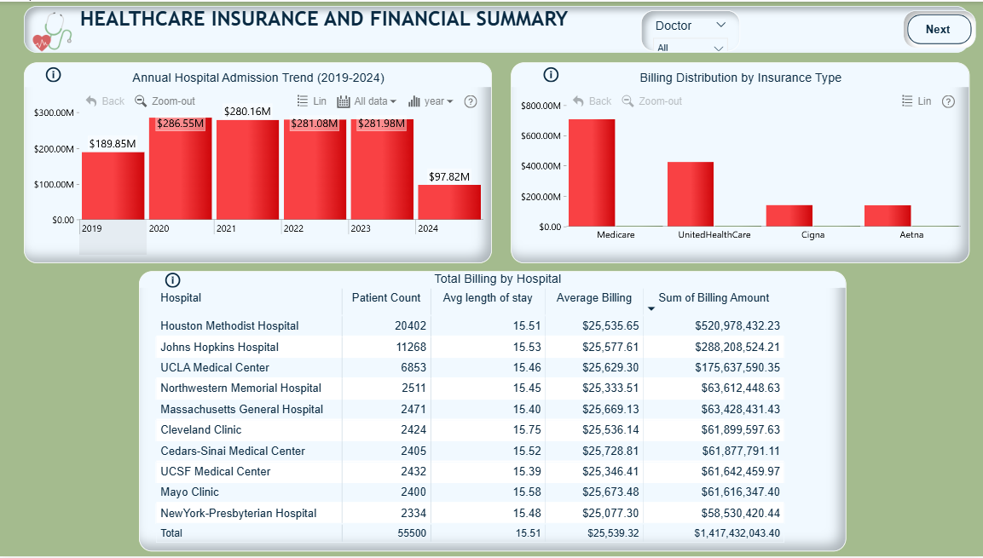This screenshot has height=558, width=983.
Task: Open the 'All data' date range dropdown
Action: point(367,101)
